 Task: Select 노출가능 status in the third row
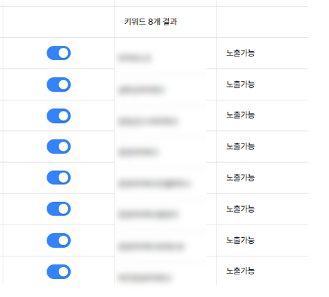pyautogui.click(x=240, y=115)
